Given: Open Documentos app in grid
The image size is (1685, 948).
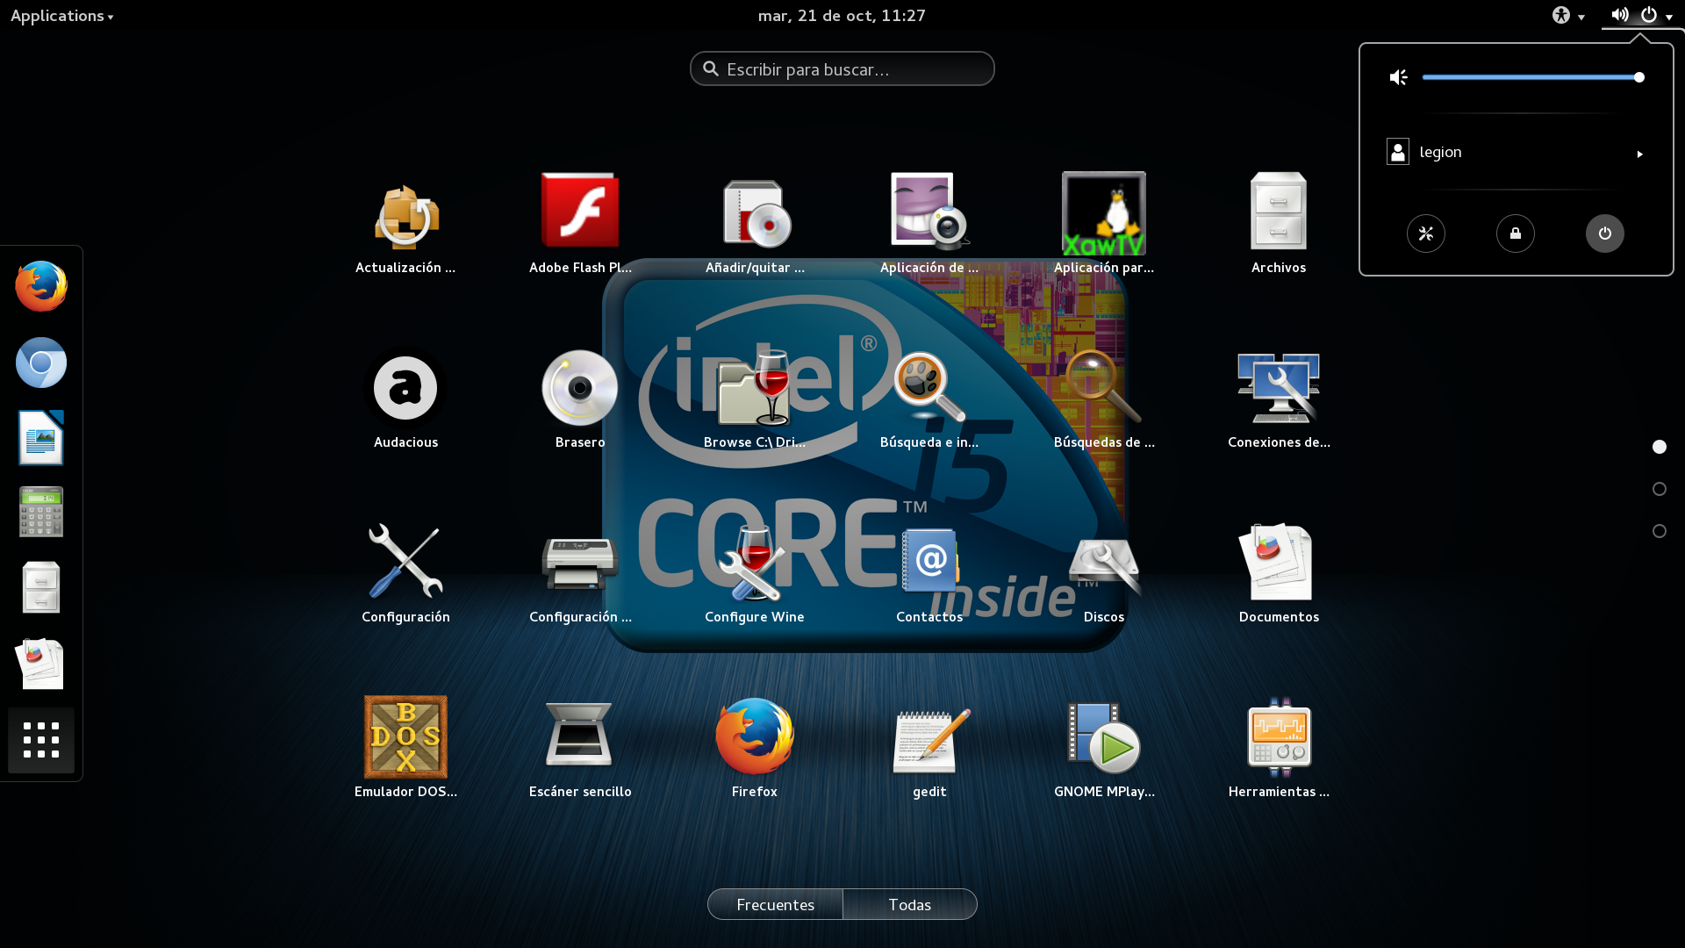Looking at the screenshot, I should tap(1279, 574).
